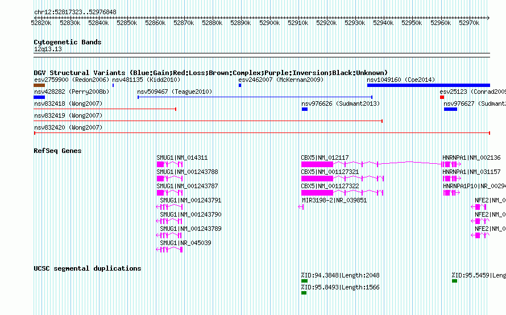
Task: Open the DGV Structural Variants track title
Action: (x=210, y=73)
